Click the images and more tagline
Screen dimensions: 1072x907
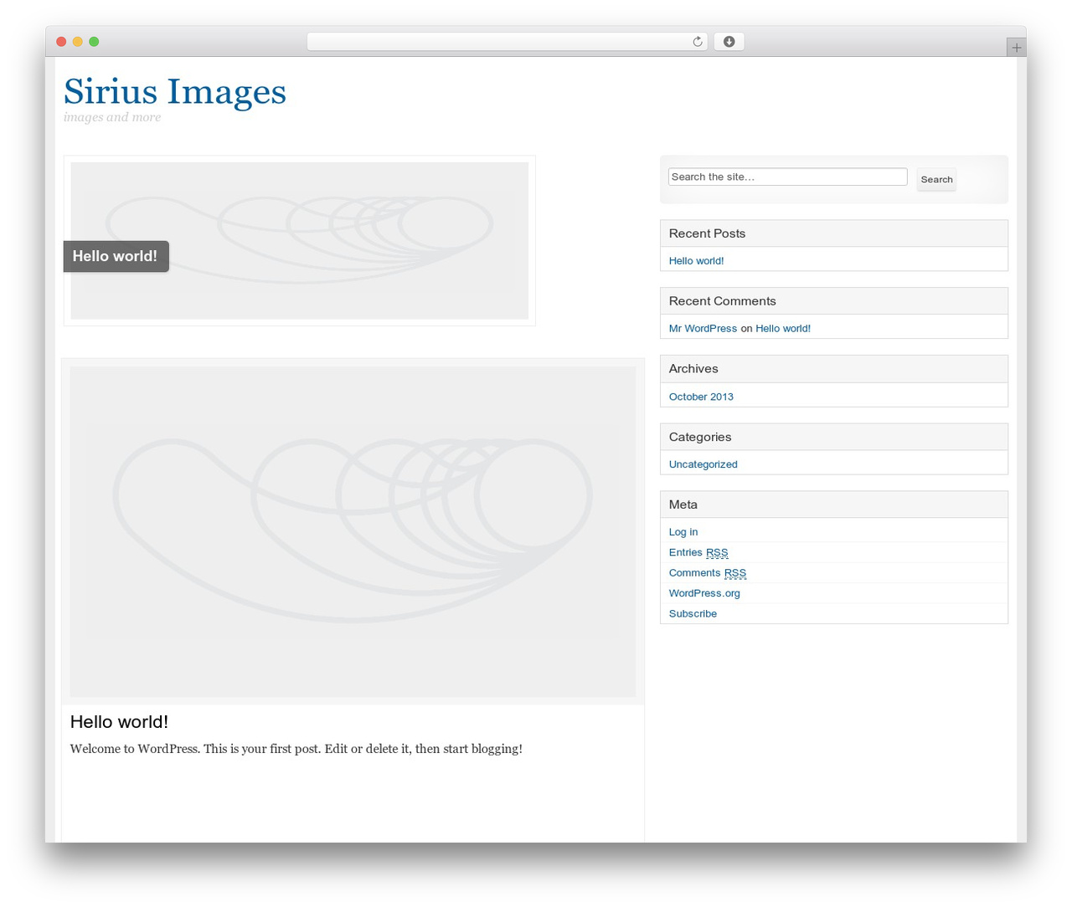112,117
